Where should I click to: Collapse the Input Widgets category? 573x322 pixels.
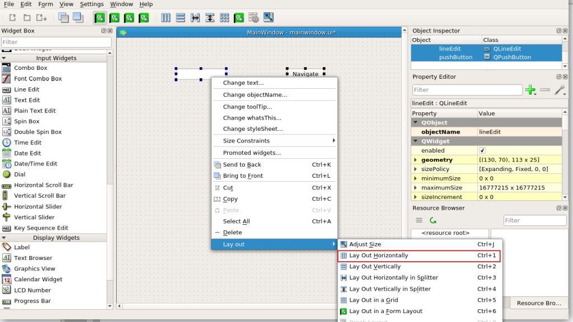pos(4,58)
